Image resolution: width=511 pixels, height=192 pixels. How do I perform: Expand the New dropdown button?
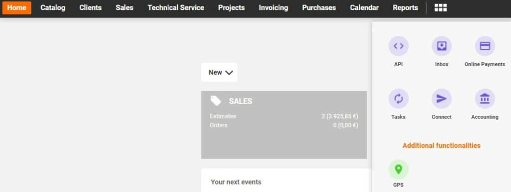220,73
